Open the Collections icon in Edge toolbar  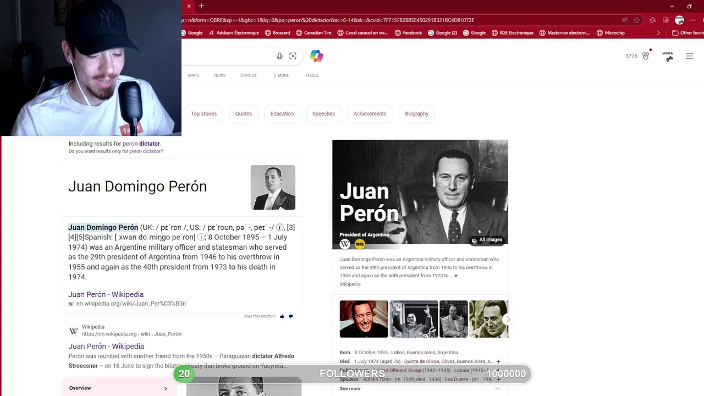pyautogui.click(x=665, y=20)
